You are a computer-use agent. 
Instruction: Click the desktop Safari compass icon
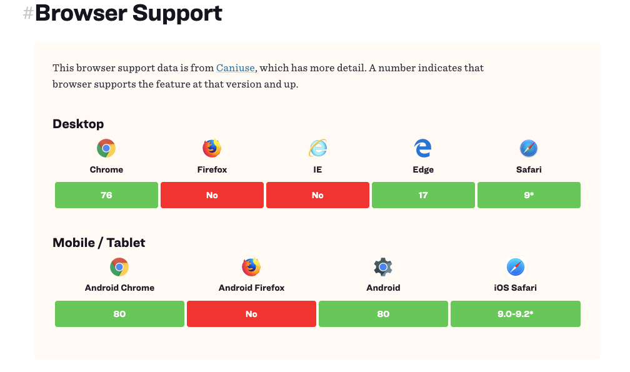(x=529, y=148)
